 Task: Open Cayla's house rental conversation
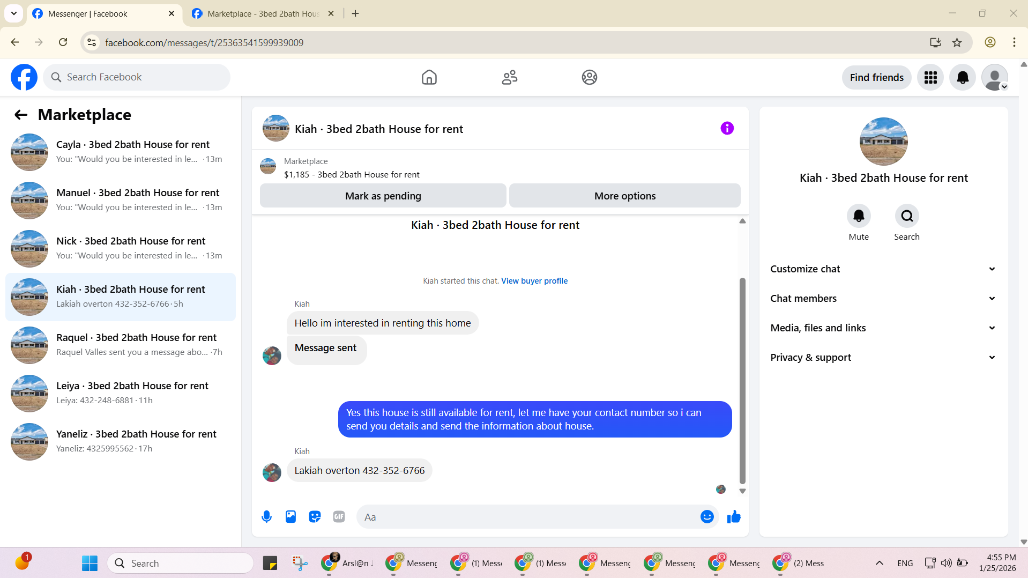(x=121, y=152)
